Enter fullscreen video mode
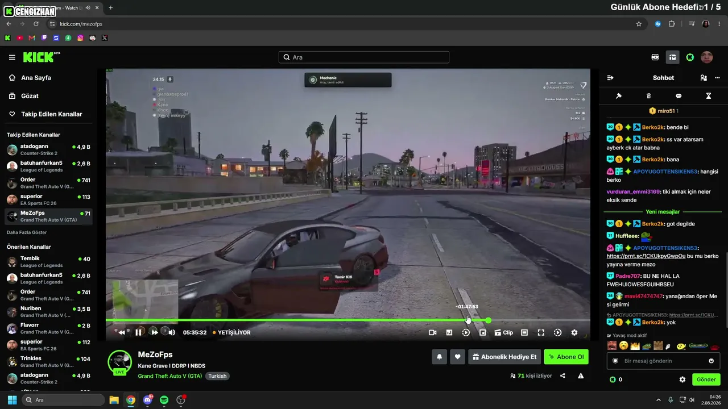 [541, 332]
